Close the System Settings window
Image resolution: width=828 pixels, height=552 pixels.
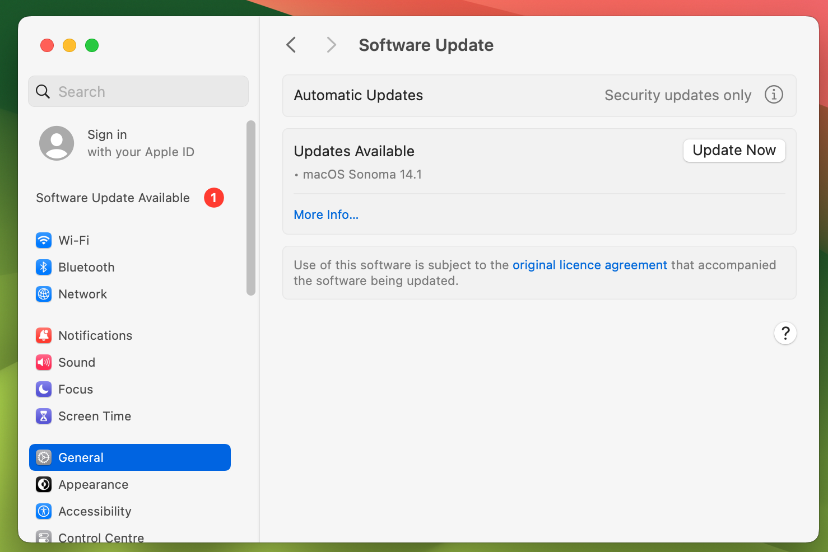(47, 45)
